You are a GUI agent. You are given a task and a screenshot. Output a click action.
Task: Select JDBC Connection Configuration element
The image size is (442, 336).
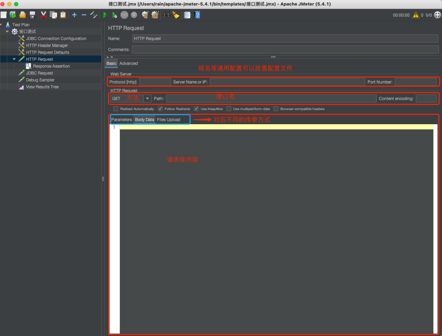point(56,39)
